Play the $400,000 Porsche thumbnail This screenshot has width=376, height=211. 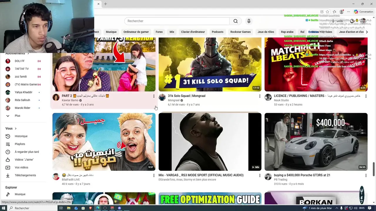316,142
